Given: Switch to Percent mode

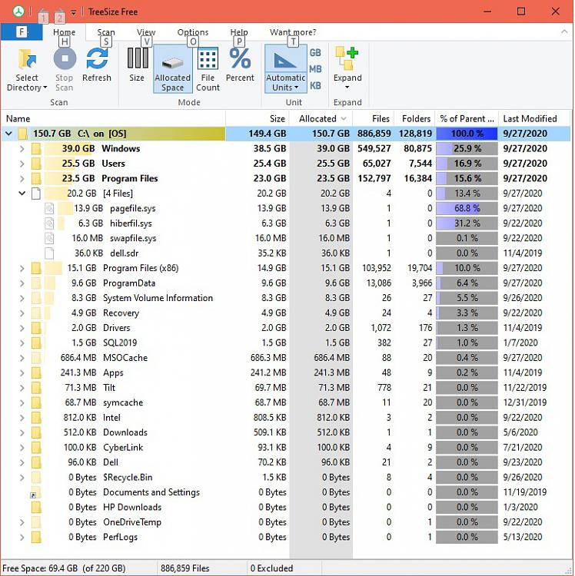Looking at the screenshot, I should click(x=240, y=65).
